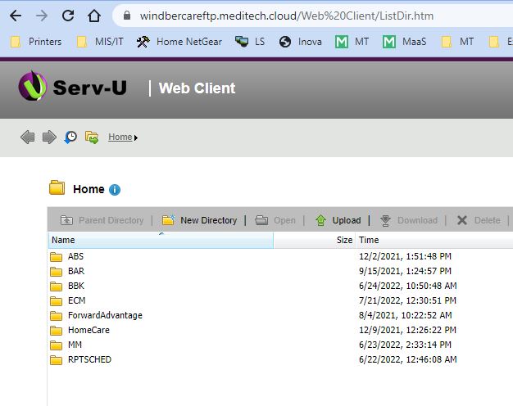Click the blue info icon beside Home
The image size is (513, 406).
click(115, 190)
